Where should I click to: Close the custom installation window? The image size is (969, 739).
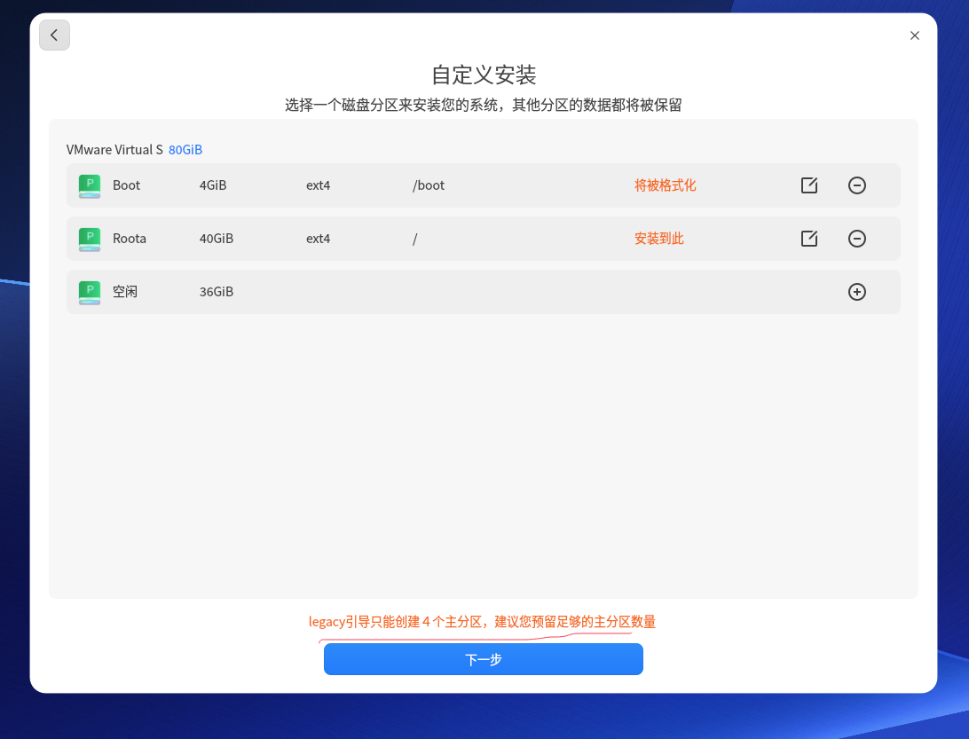tap(915, 35)
